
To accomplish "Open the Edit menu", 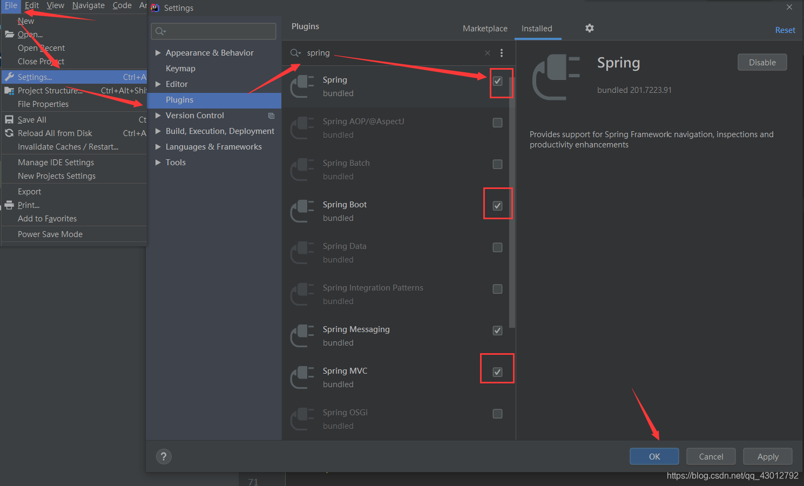I will pos(32,5).
